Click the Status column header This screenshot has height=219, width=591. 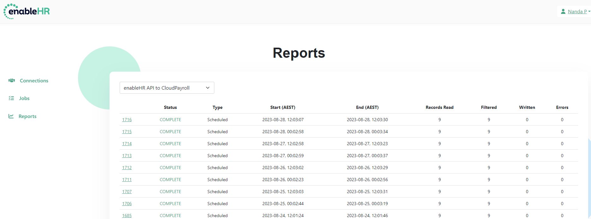coord(170,107)
